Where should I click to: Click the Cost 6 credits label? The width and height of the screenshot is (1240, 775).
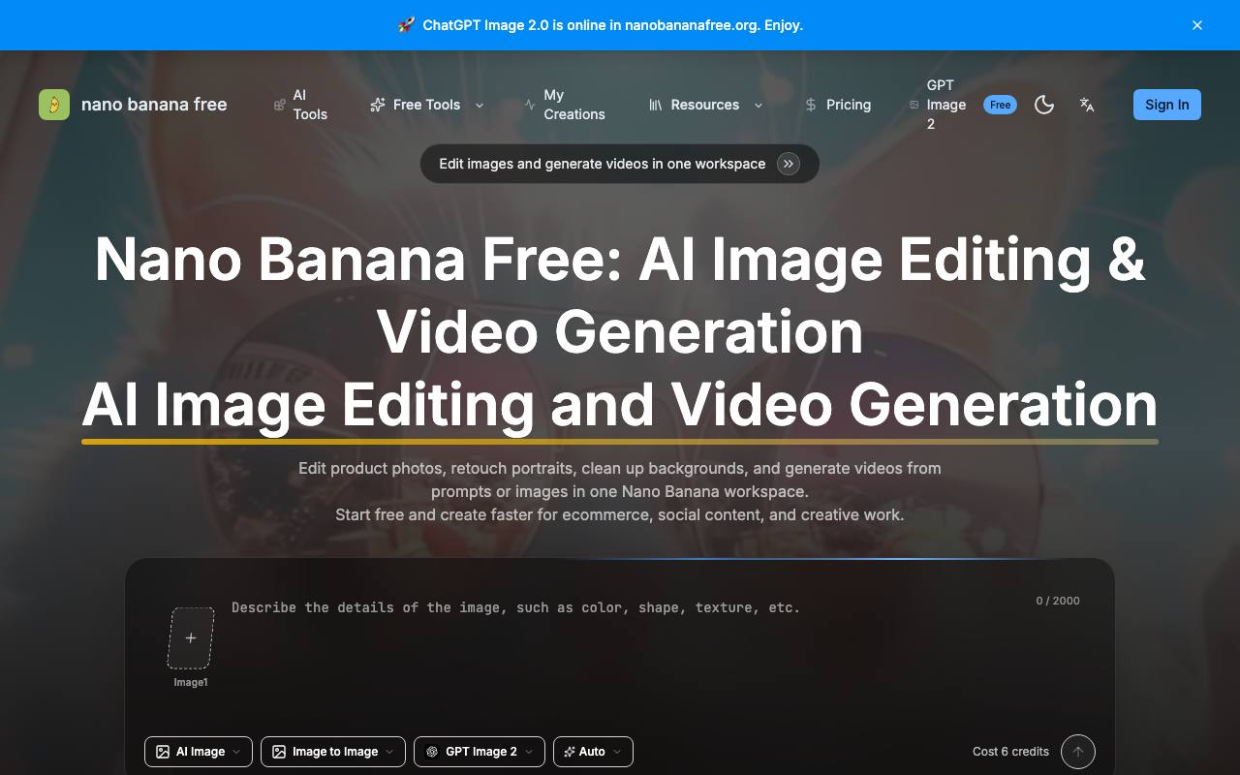(1010, 752)
